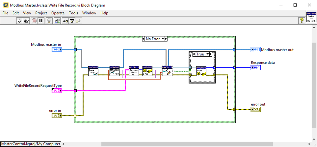
Task: Open the File menu
Action: tap(5, 13)
